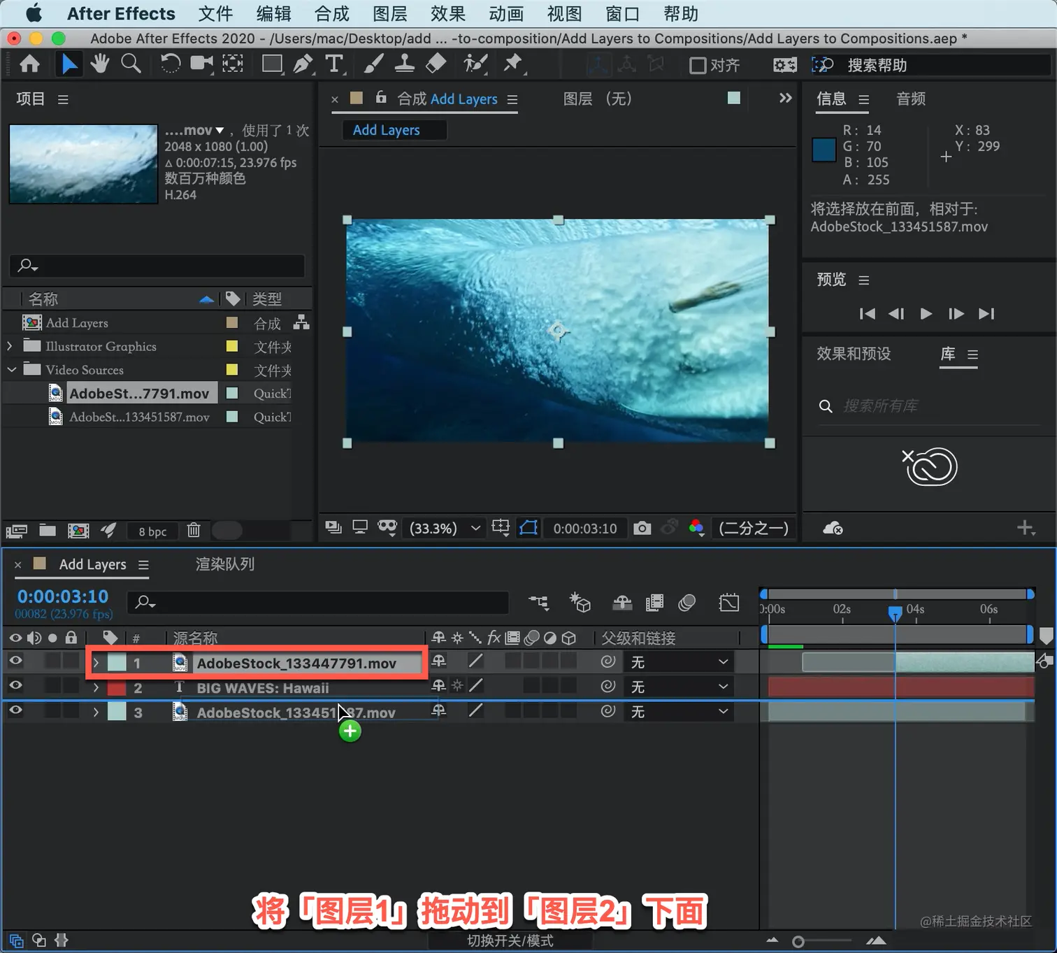This screenshot has height=953, width=1057.
Task: Select the Zoom magnifier tool
Action: pos(131,64)
